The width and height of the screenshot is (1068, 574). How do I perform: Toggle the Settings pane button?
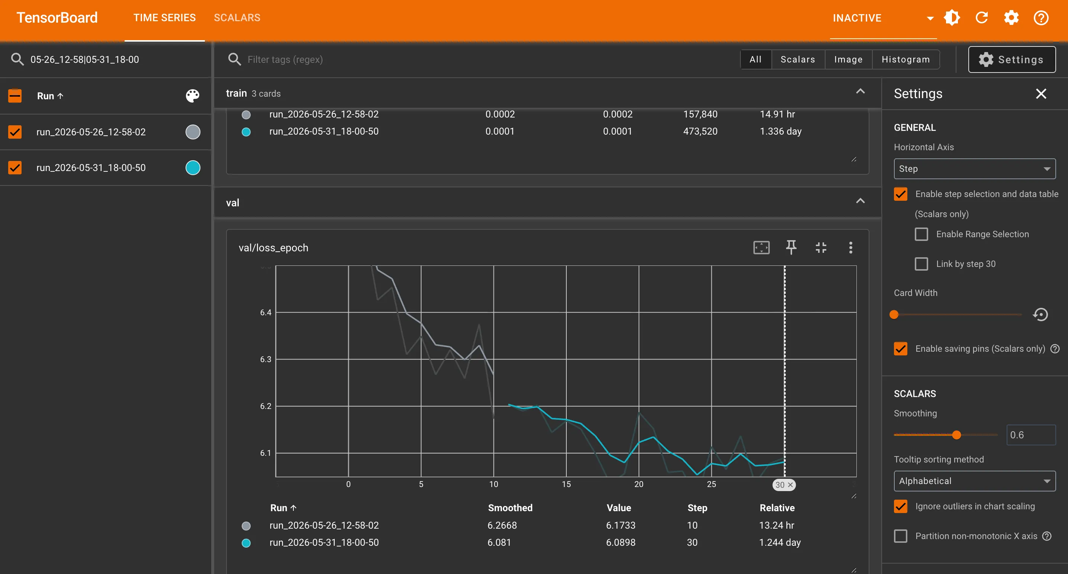[x=1011, y=59]
